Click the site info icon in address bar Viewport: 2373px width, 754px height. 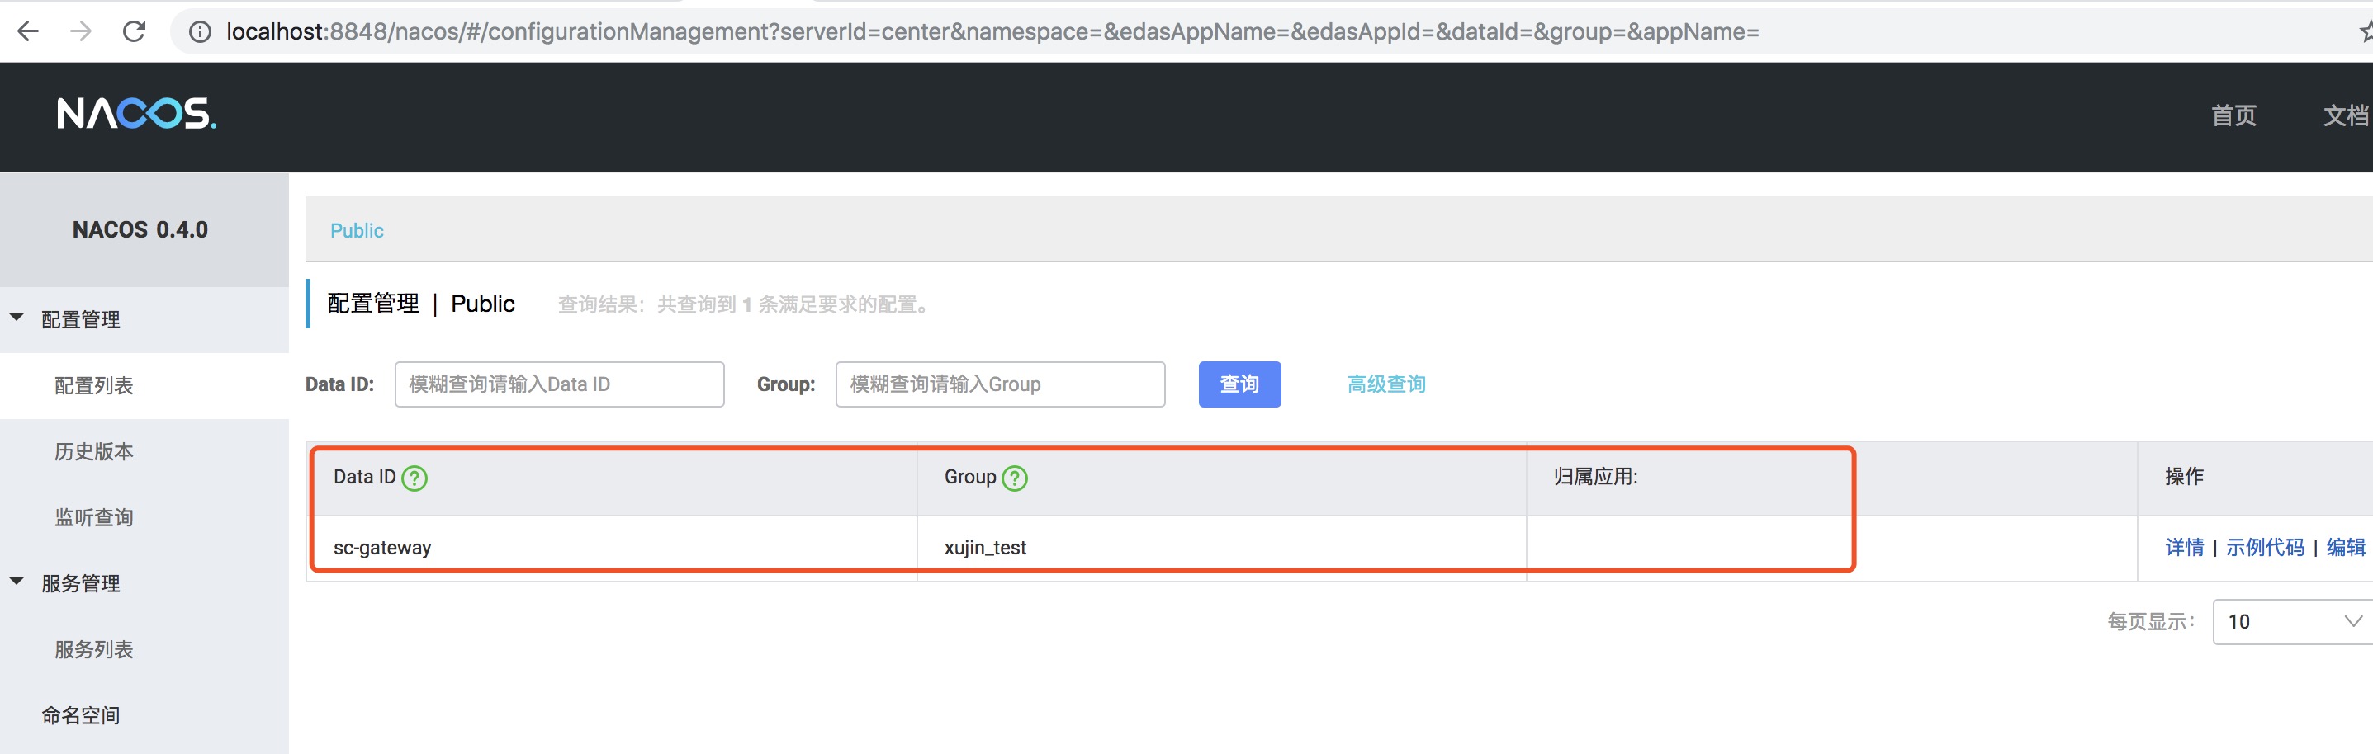(x=199, y=32)
